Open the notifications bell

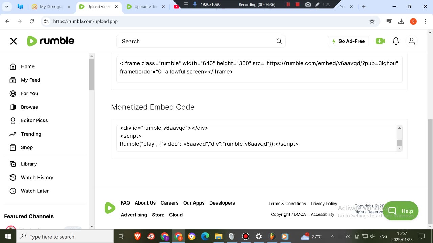click(x=396, y=41)
